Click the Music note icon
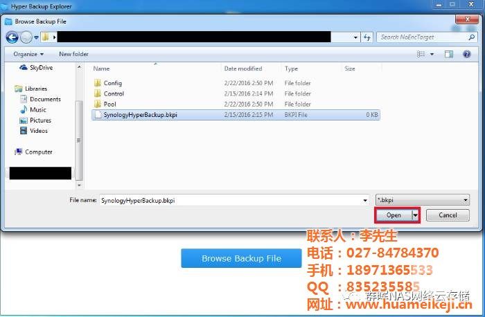The height and width of the screenshot is (317, 485). pos(24,109)
